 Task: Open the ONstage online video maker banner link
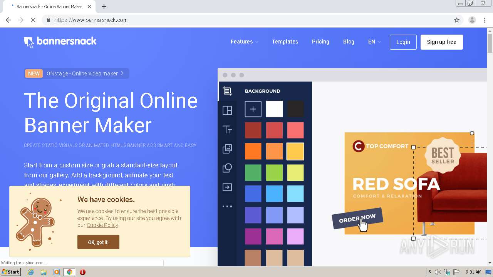pyautogui.click(x=77, y=73)
